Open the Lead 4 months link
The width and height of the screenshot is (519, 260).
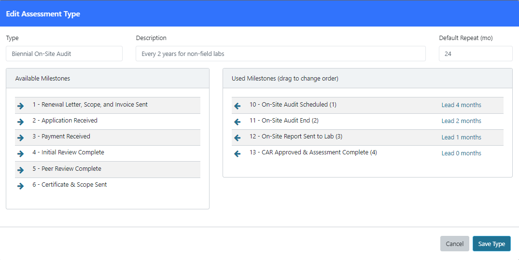461,105
